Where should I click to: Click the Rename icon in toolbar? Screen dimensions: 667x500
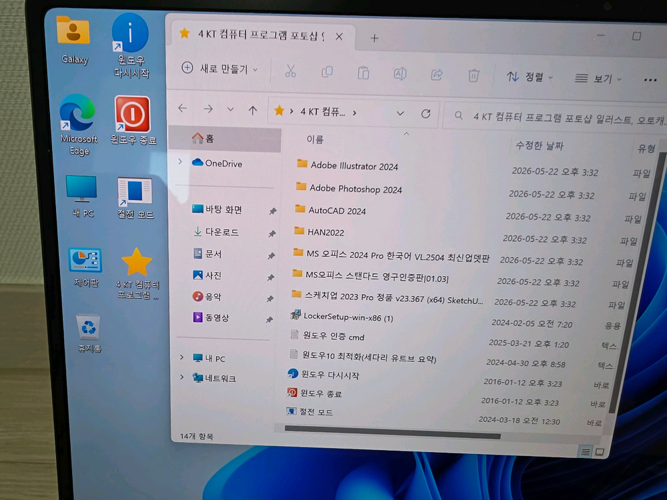[400, 74]
